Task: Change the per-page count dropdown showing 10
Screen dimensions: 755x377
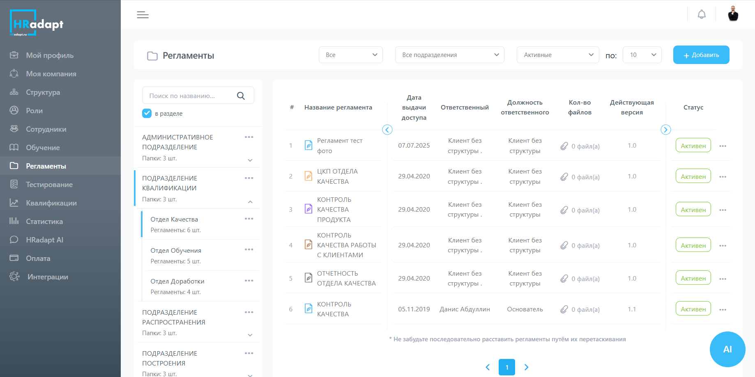Action: 642,55
